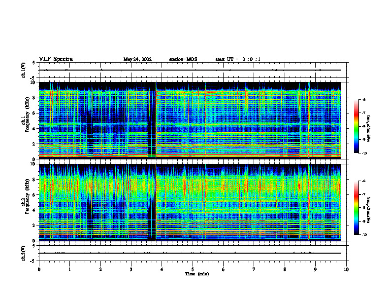Click the "4" kHz tick of ch.2 spectrogram
390x302 pixels.
coord(34,210)
